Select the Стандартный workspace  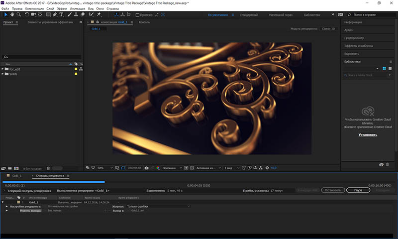point(248,15)
